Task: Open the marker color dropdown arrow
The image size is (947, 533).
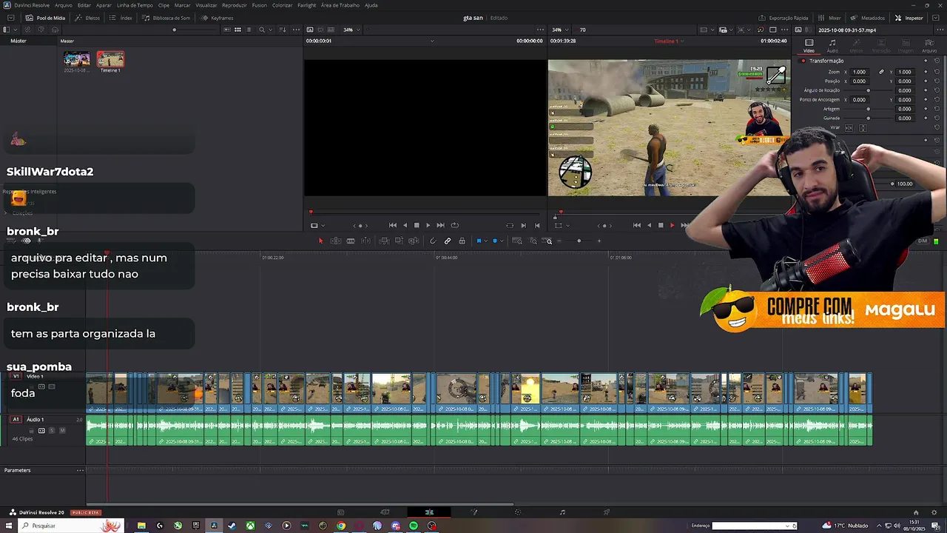Action: coord(502,241)
